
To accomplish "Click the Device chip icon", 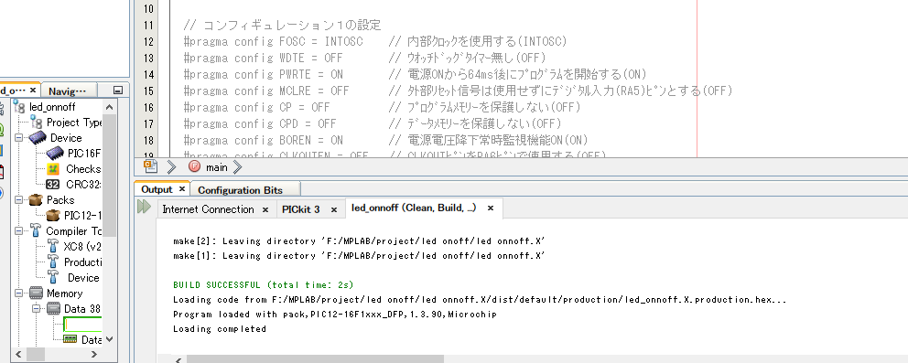I will click(x=37, y=138).
